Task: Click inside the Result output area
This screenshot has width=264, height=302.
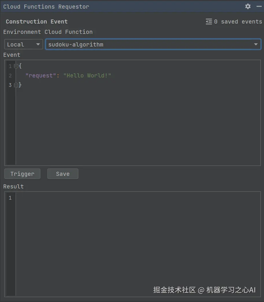Action: coord(138,244)
